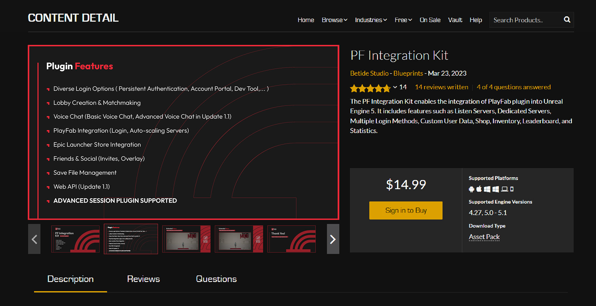This screenshot has width=596, height=306.
Task: Open the Blueprints category link
Action: 408,73
